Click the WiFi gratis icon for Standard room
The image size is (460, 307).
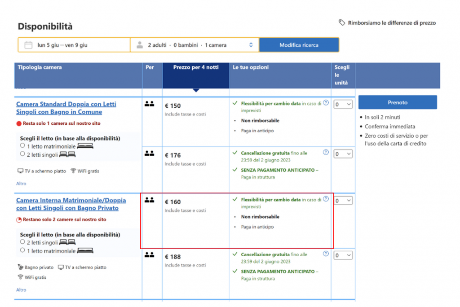point(73,171)
